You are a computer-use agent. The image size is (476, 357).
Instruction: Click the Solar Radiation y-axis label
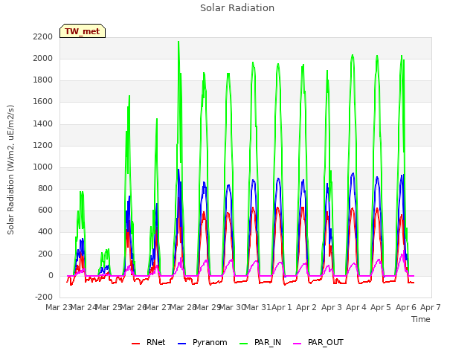click(10, 170)
